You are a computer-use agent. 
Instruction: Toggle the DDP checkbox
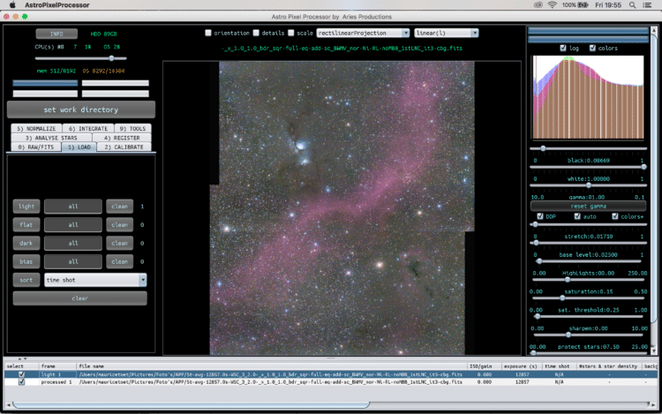[540, 216]
